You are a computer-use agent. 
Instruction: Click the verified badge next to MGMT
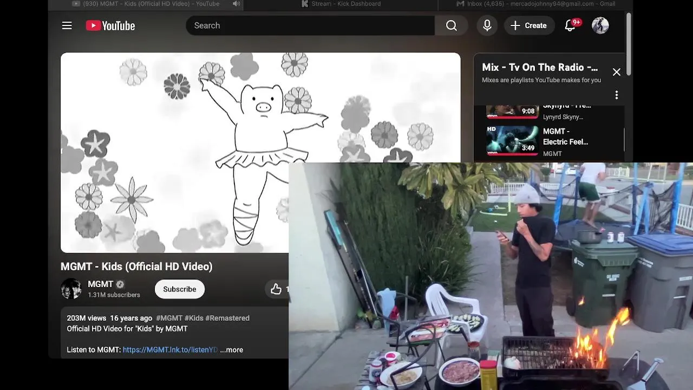click(x=120, y=284)
